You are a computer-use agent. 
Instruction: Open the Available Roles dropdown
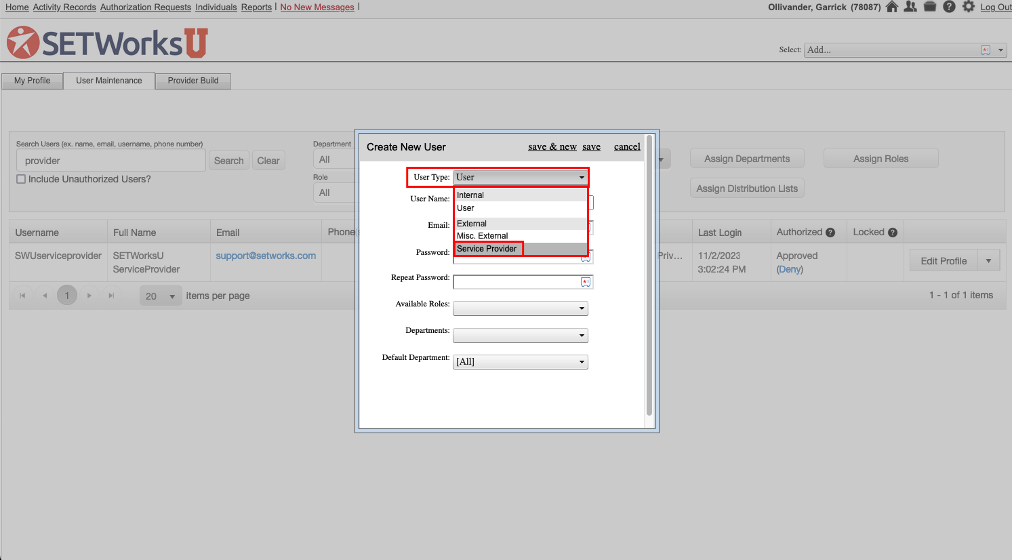520,308
